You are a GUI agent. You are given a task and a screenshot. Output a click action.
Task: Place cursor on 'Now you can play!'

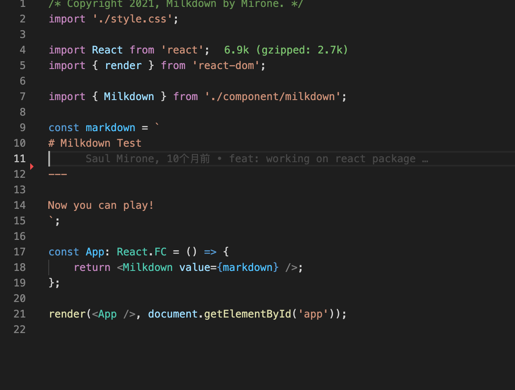101,205
